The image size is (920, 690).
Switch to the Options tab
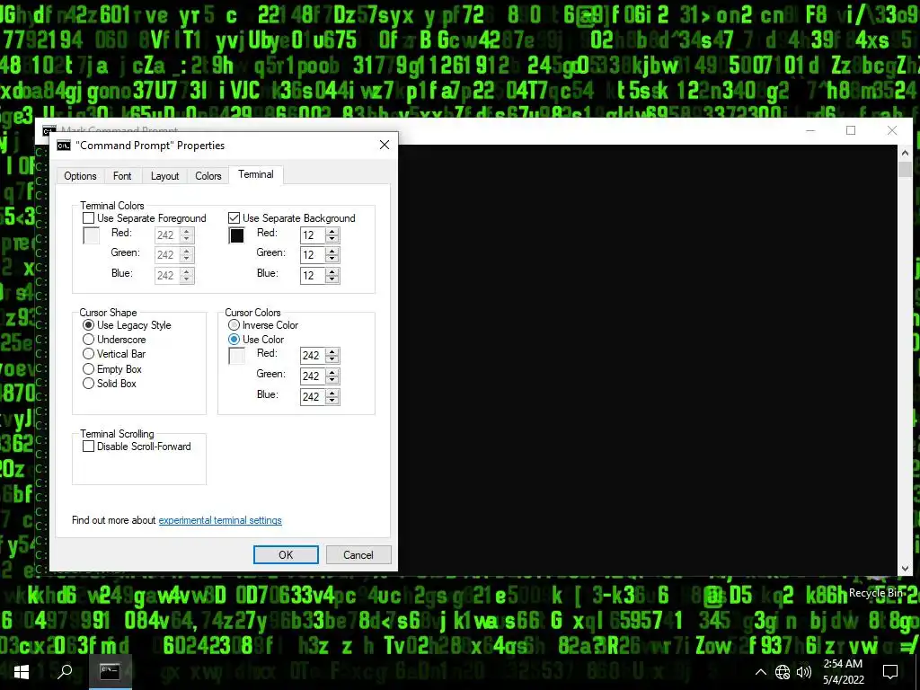[x=80, y=176]
